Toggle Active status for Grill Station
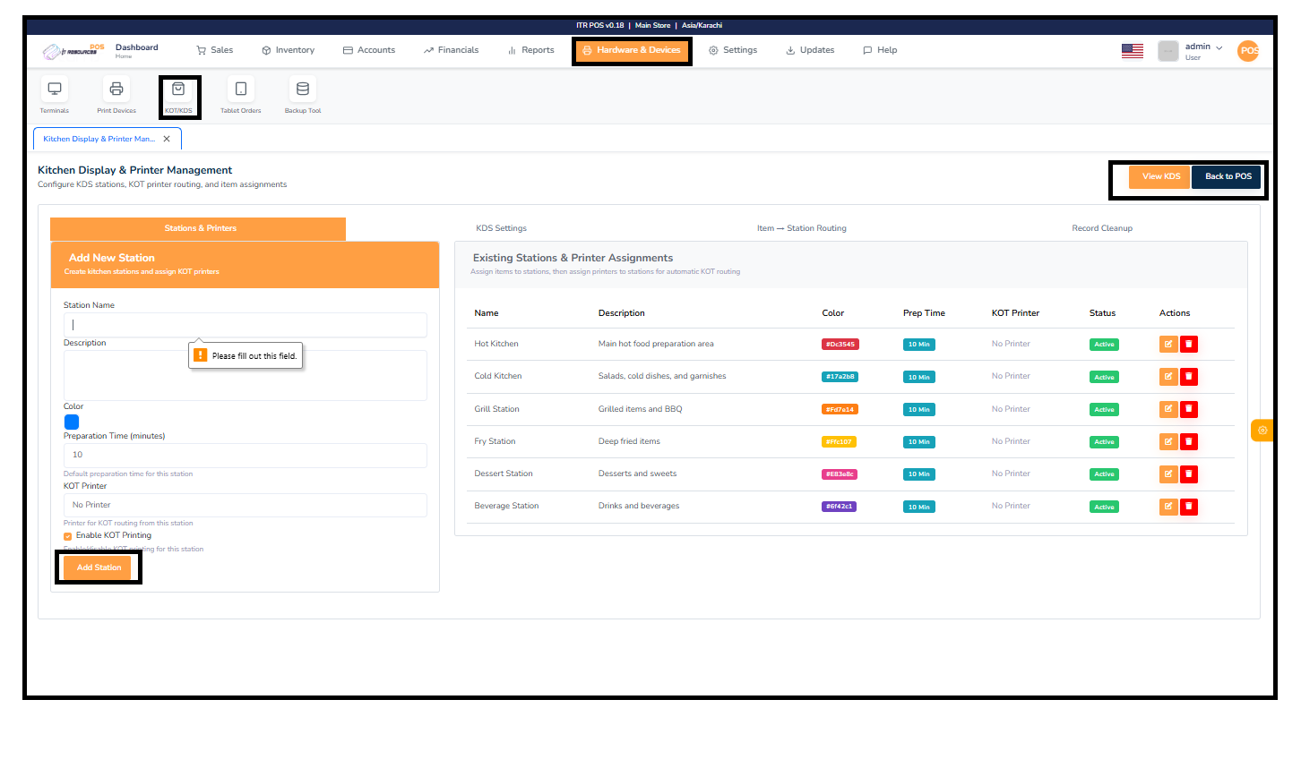 point(1103,409)
